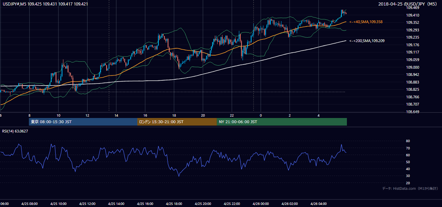Click price axis label 108.883
The width and height of the screenshot is (442, 207).
tap(413, 82)
